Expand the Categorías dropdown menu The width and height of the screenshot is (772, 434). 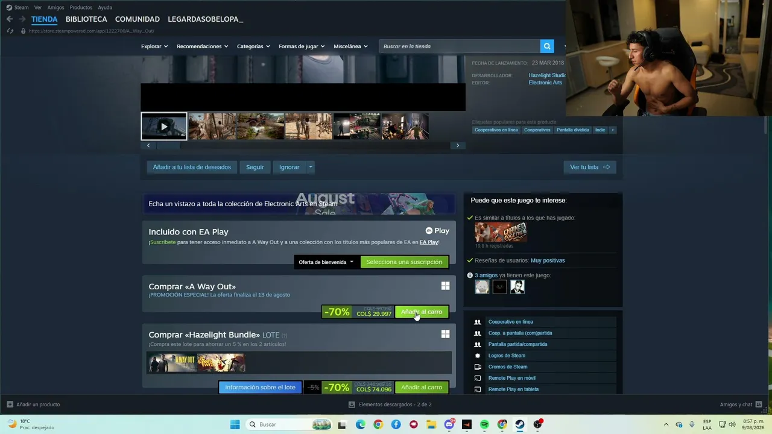pos(253,46)
